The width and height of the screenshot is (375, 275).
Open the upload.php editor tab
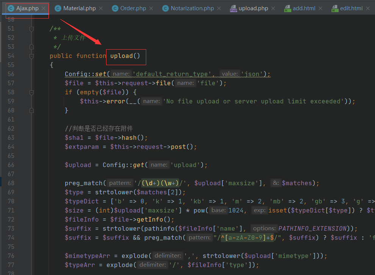coord(253,8)
